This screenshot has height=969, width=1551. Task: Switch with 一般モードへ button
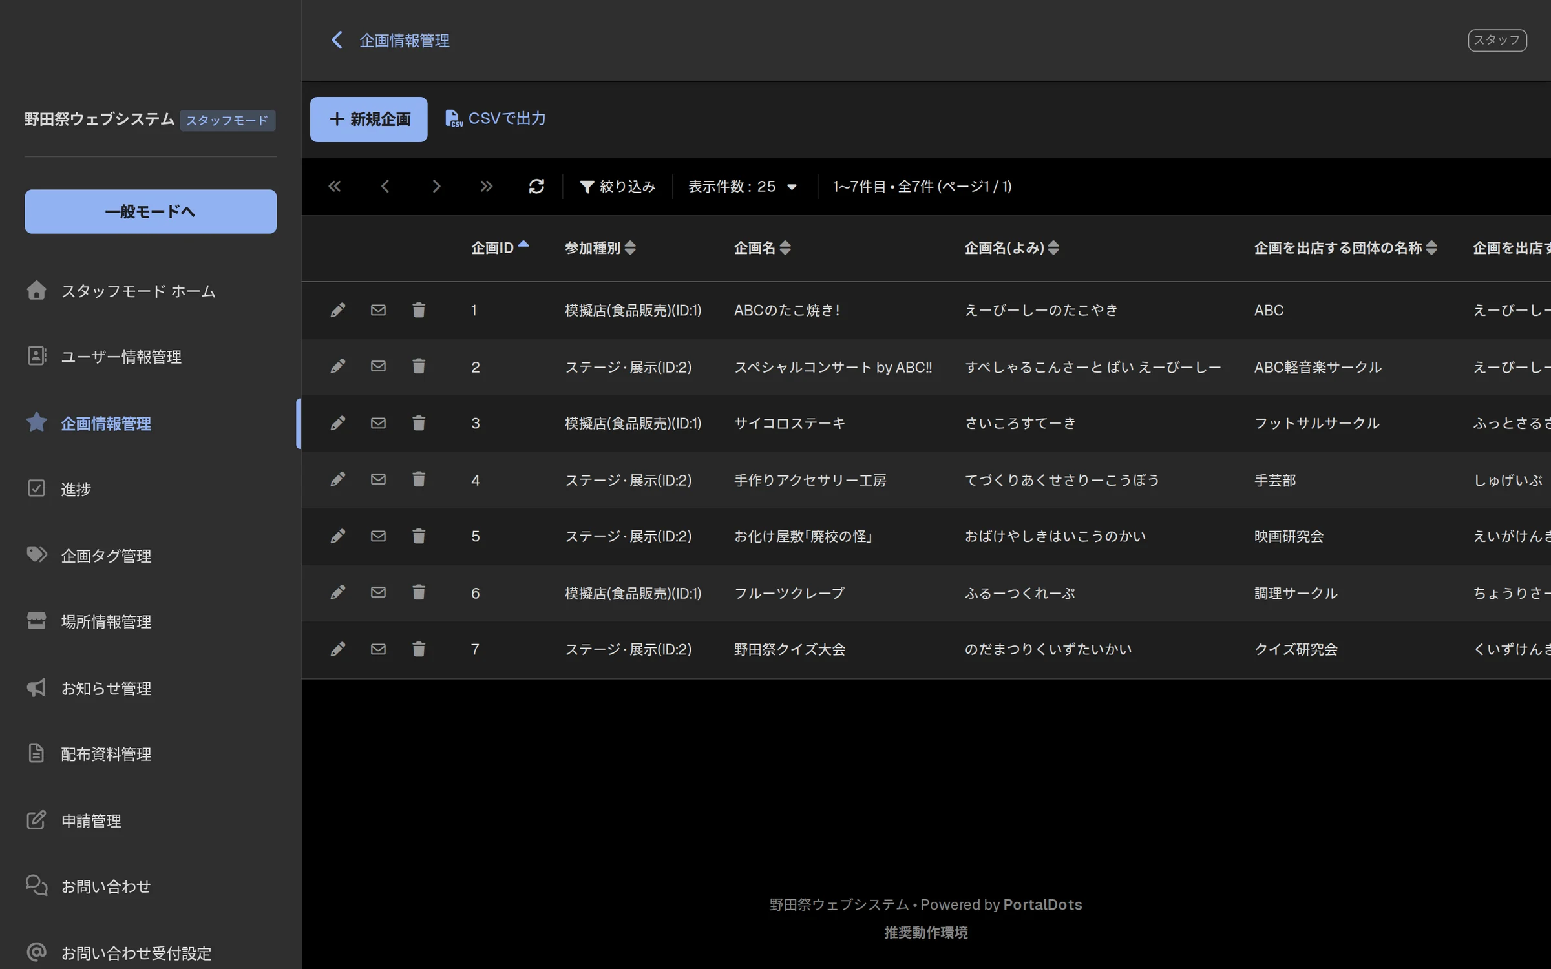coord(151,211)
